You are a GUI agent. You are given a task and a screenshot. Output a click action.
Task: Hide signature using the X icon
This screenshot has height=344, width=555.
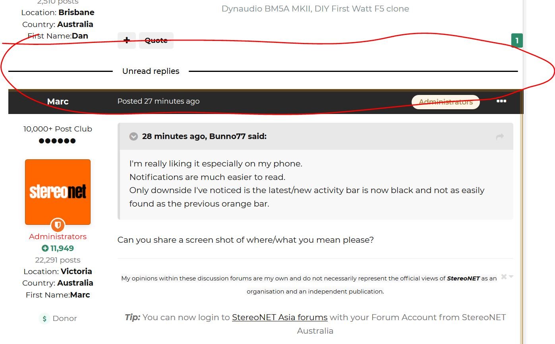[504, 276]
